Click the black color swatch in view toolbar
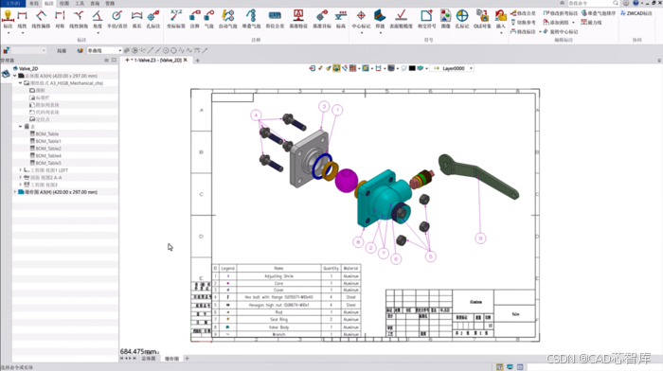The height and width of the screenshot is (371, 663). pyautogui.click(x=412, y=68)
